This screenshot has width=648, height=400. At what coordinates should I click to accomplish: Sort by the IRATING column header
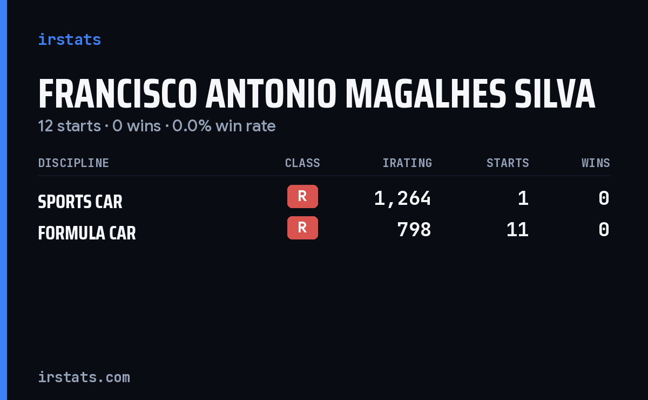tap(407, 163)
